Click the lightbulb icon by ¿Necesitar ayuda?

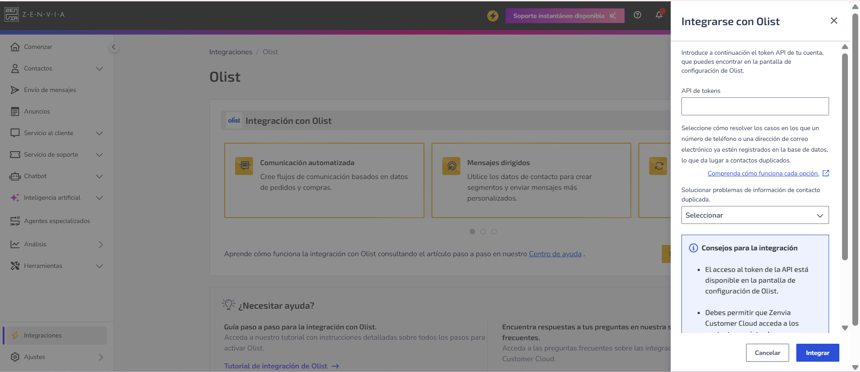click(x=228, y=305)
